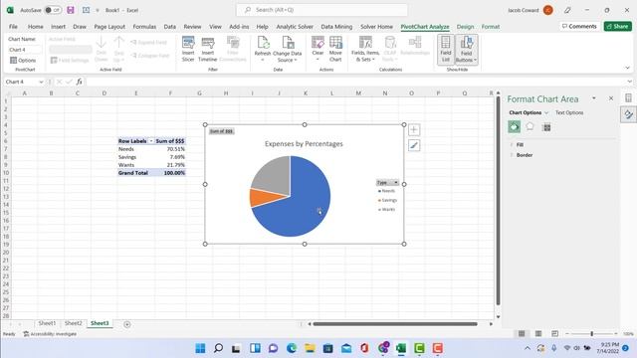Click the Comments button
The width and height of the screenshot is (637, 358).
coord(579,27)
